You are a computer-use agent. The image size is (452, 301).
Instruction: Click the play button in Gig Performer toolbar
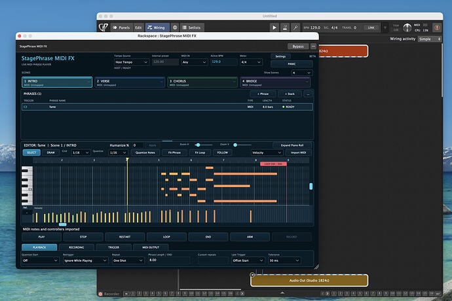(274, 27)
